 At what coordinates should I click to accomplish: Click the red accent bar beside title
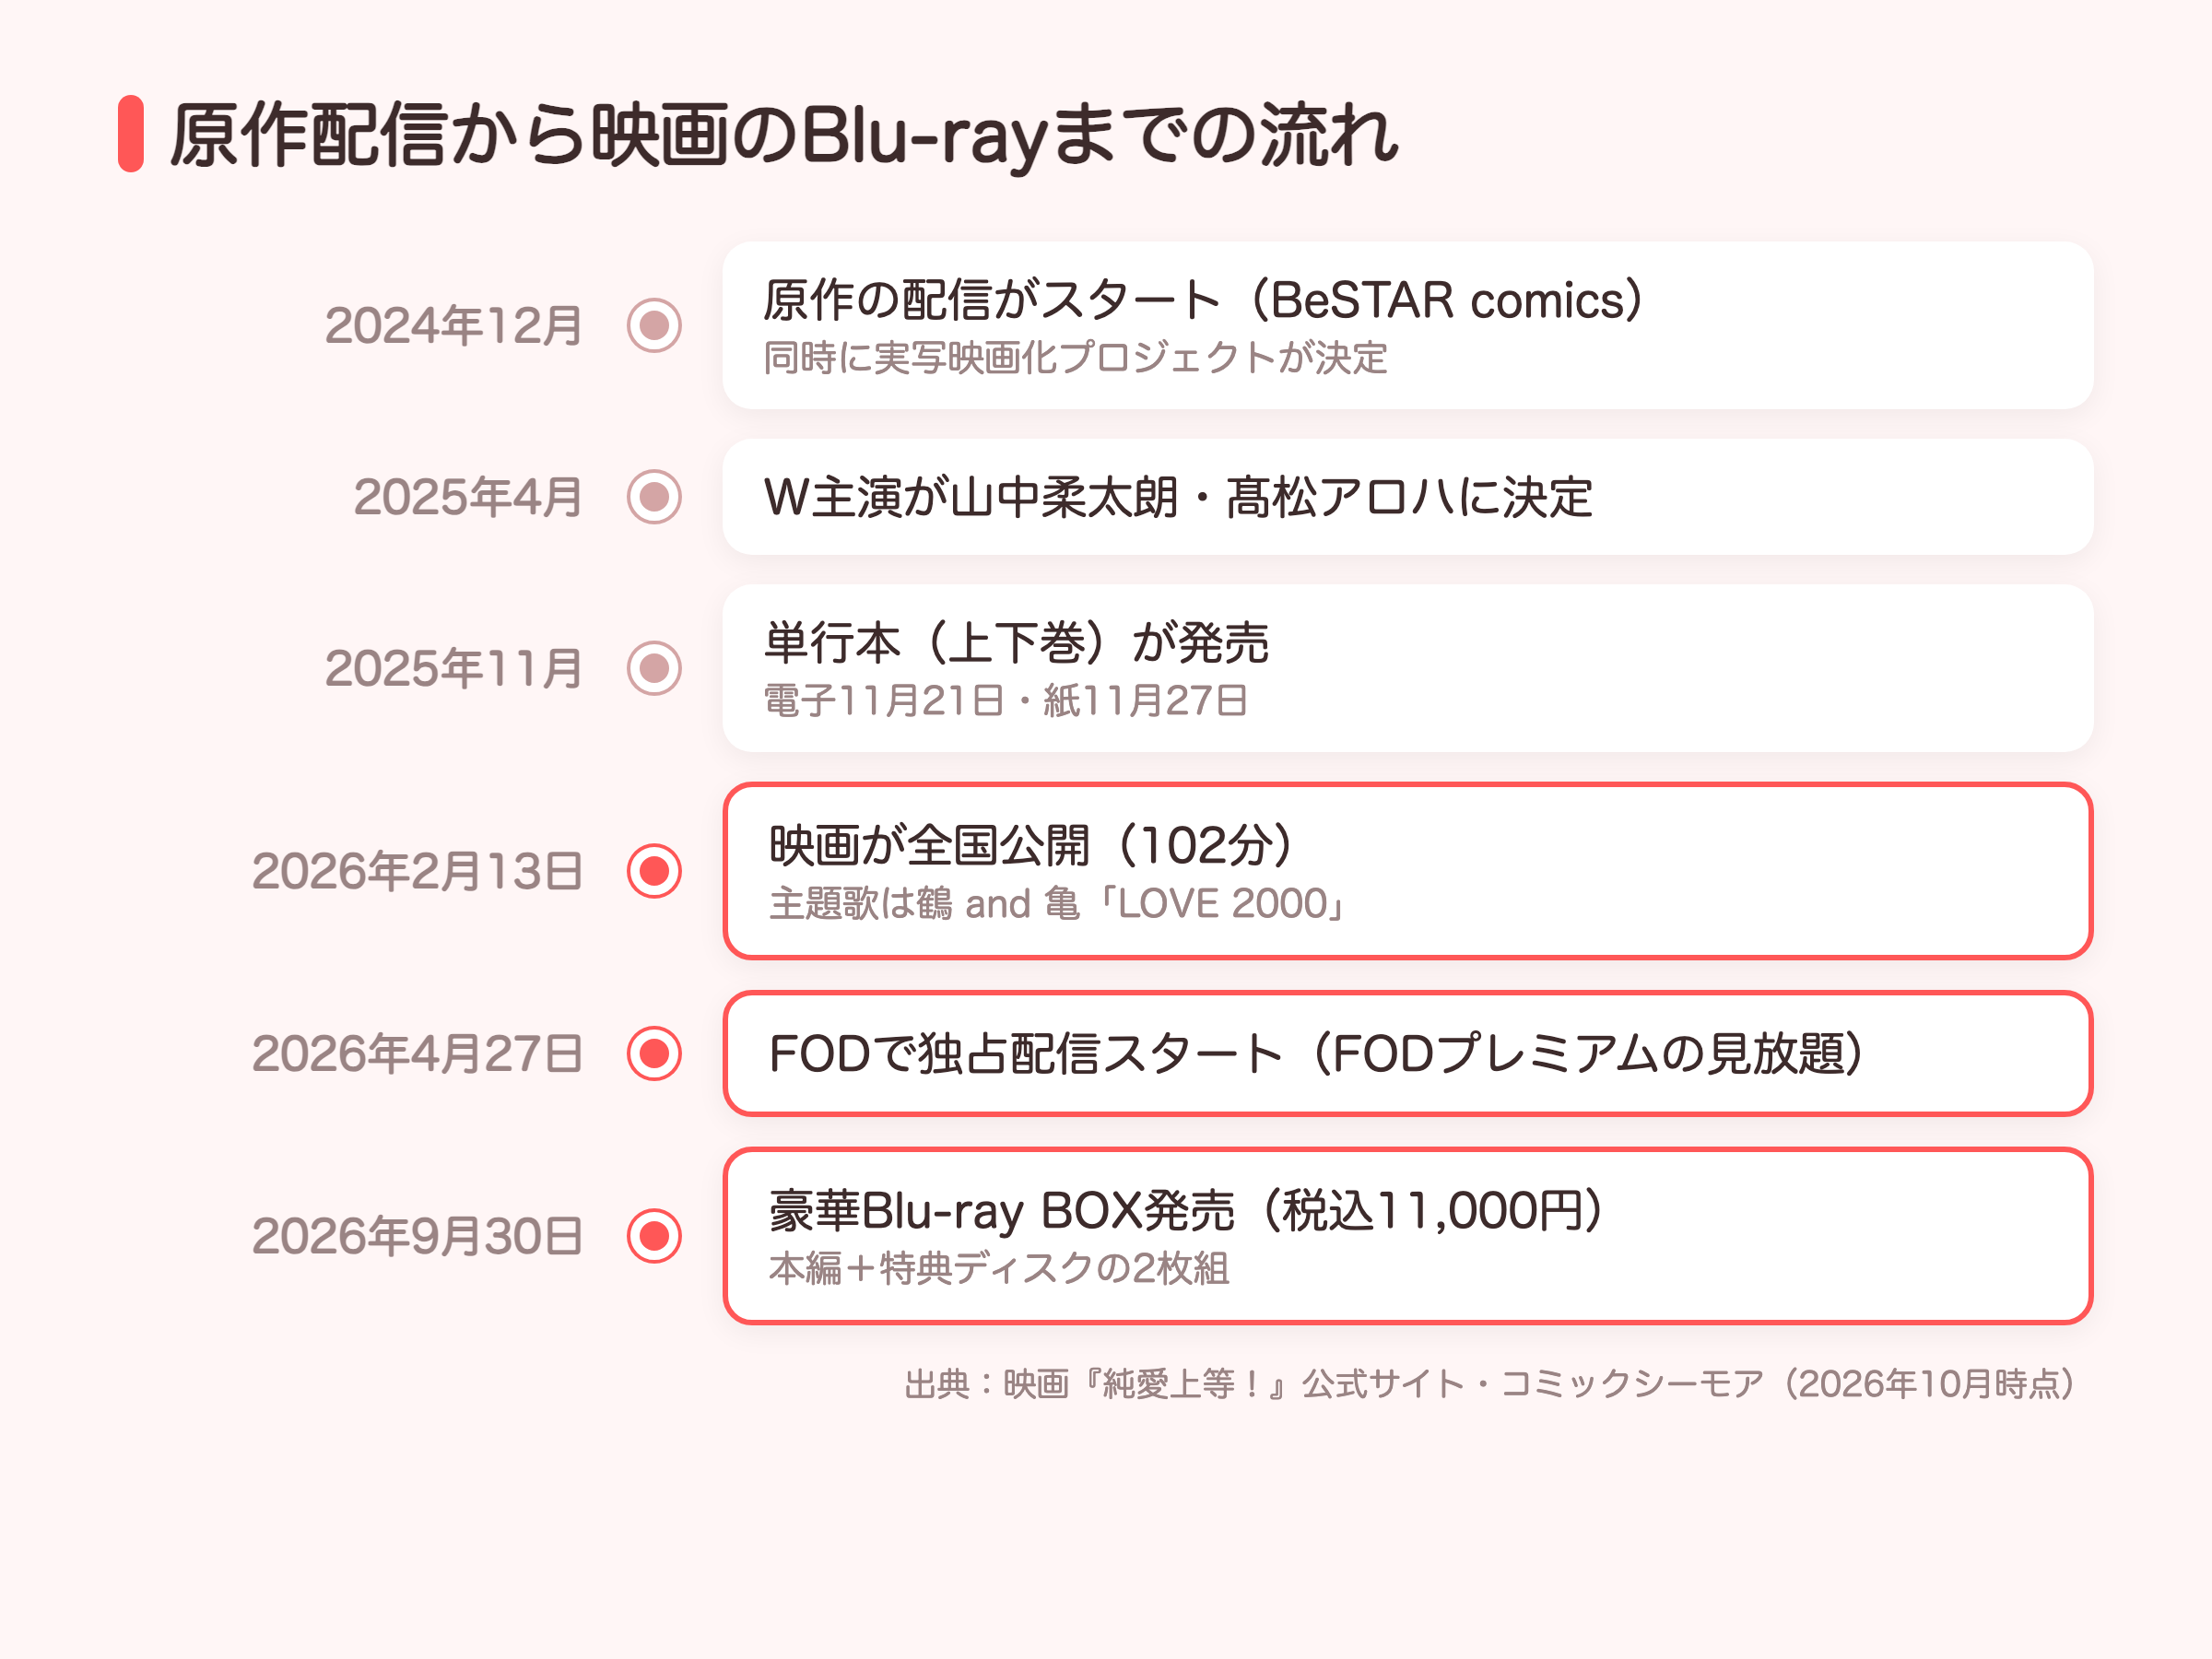pos(131,134)
